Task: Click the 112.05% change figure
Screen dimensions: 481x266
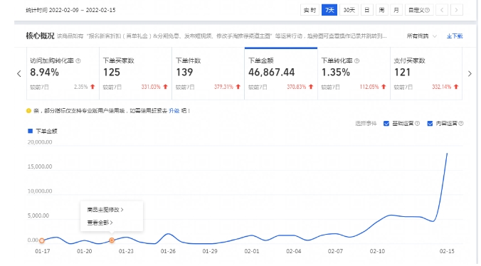Action: [x=369, y=87]
